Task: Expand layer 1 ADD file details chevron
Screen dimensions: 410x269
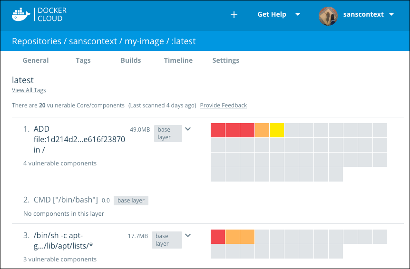Action: (x=188, y=129)
